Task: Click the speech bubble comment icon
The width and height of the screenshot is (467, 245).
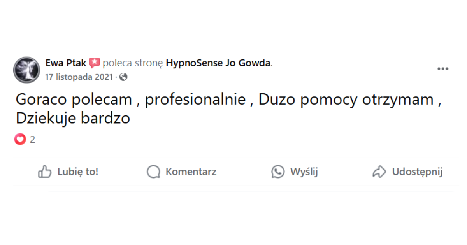Action: (153, 171)
